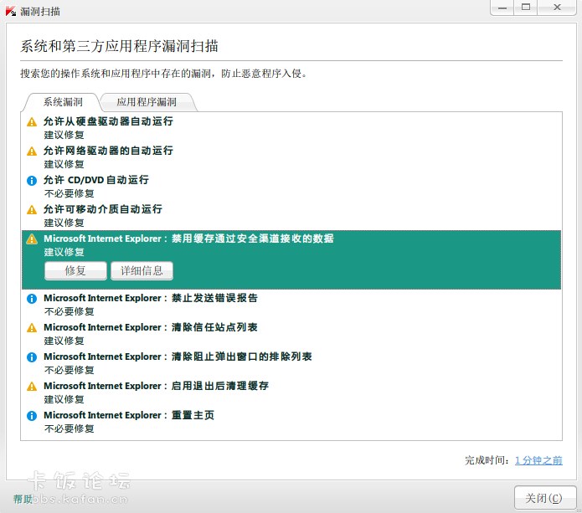Open the 应用程序漏洞 tab

coord(147,102)
